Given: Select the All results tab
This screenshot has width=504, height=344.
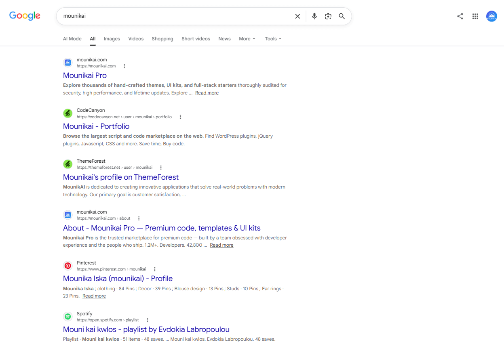Looking at the screenshot, I should 93,39.
